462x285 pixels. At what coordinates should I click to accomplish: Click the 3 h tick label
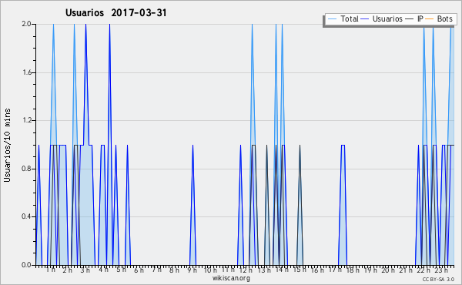click(x=85, y=270)
